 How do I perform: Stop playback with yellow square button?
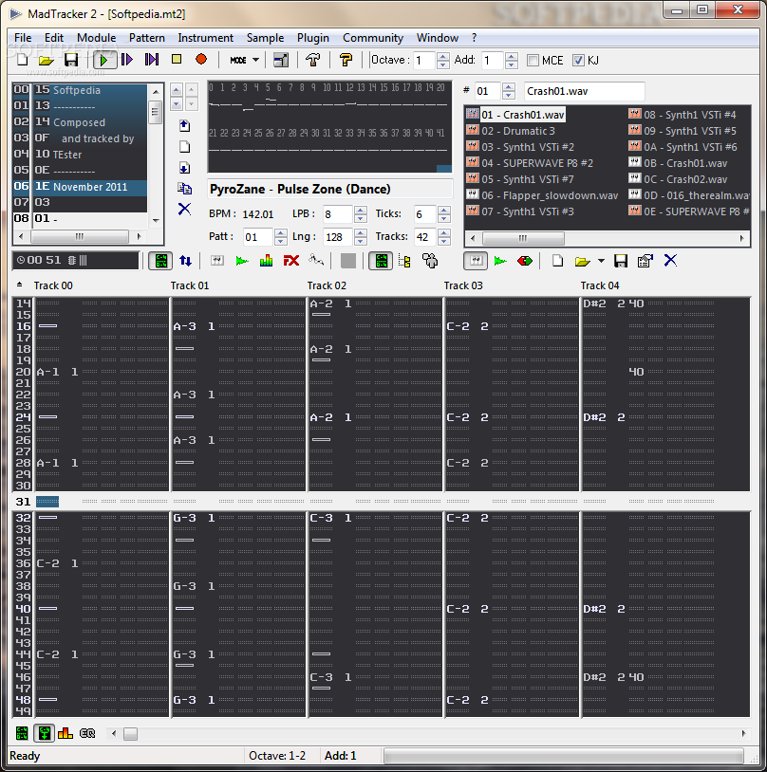(x=177, y=59)
